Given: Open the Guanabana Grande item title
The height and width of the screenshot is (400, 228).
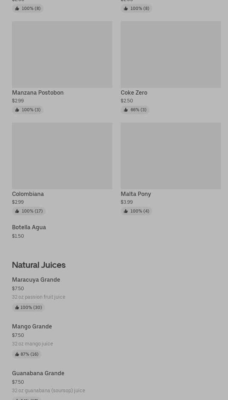Looking at the screenshot, I should (x=38, y=373).
